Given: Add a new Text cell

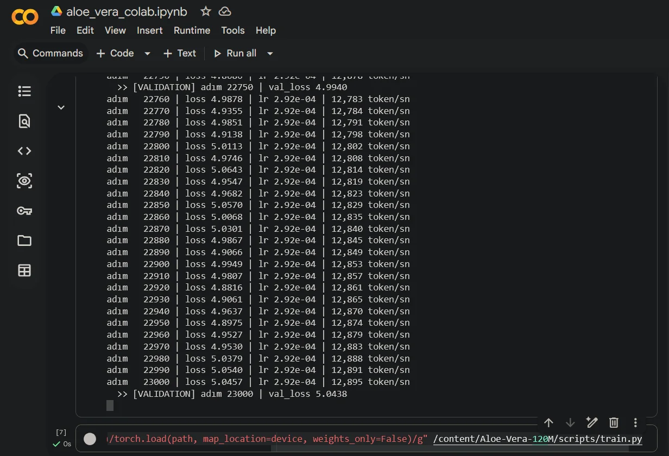Looking at the screenshot, I should (180, 53).
